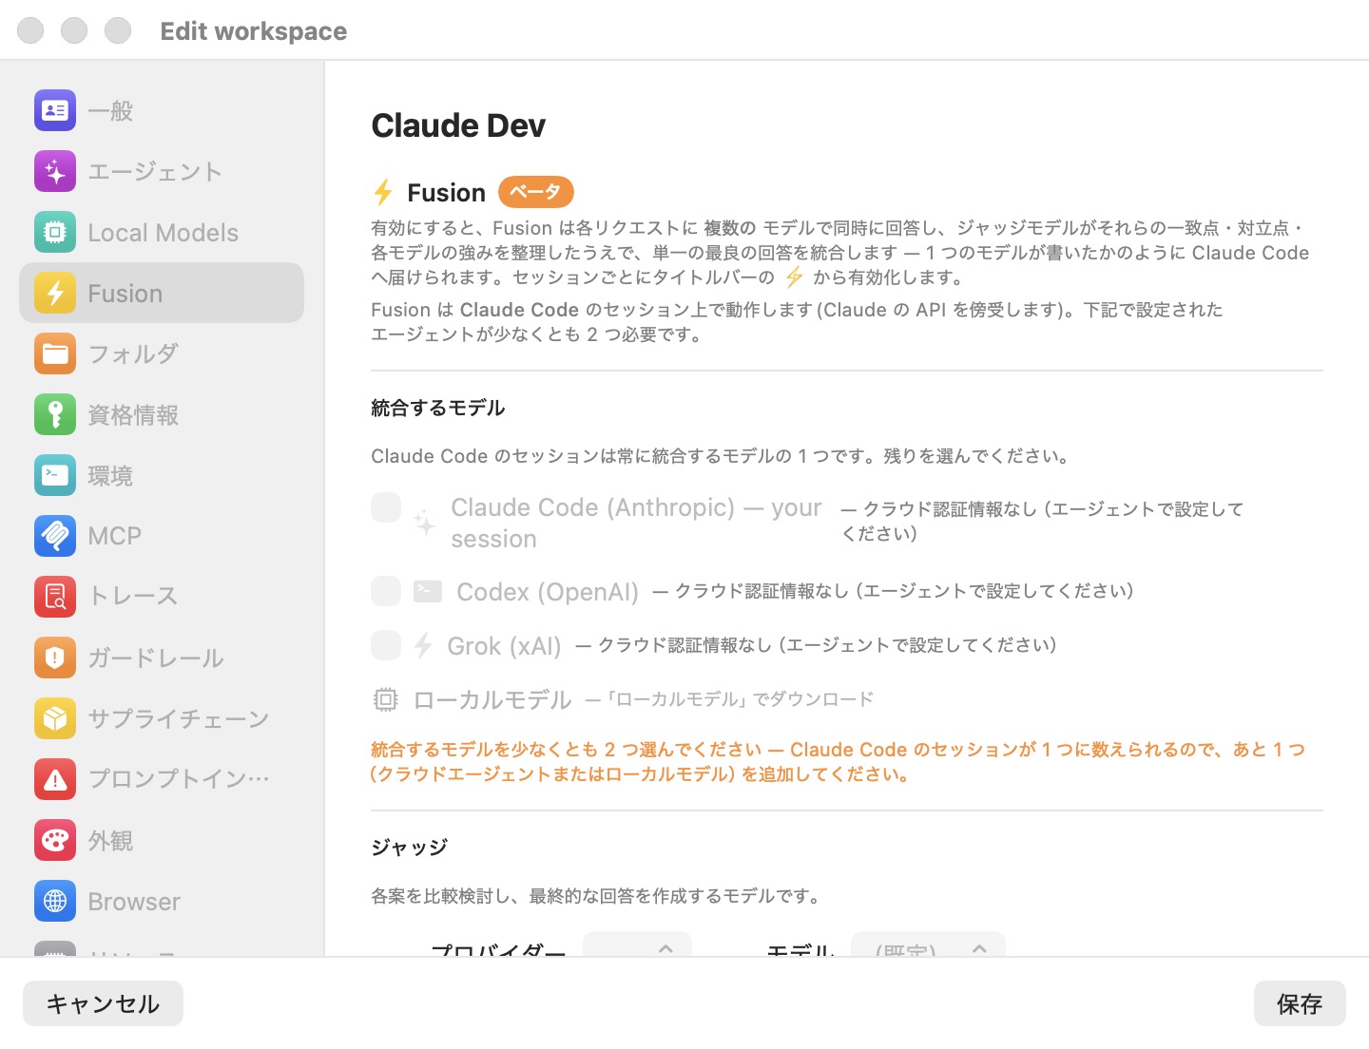The height and width of the screenshot is (1049, 1369).
Task: Click the Browser globe icon
Action: point(55,901)
